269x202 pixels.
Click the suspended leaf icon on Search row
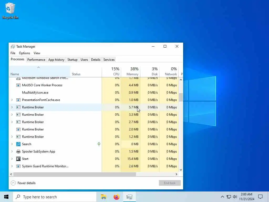[x=99, y=144]
